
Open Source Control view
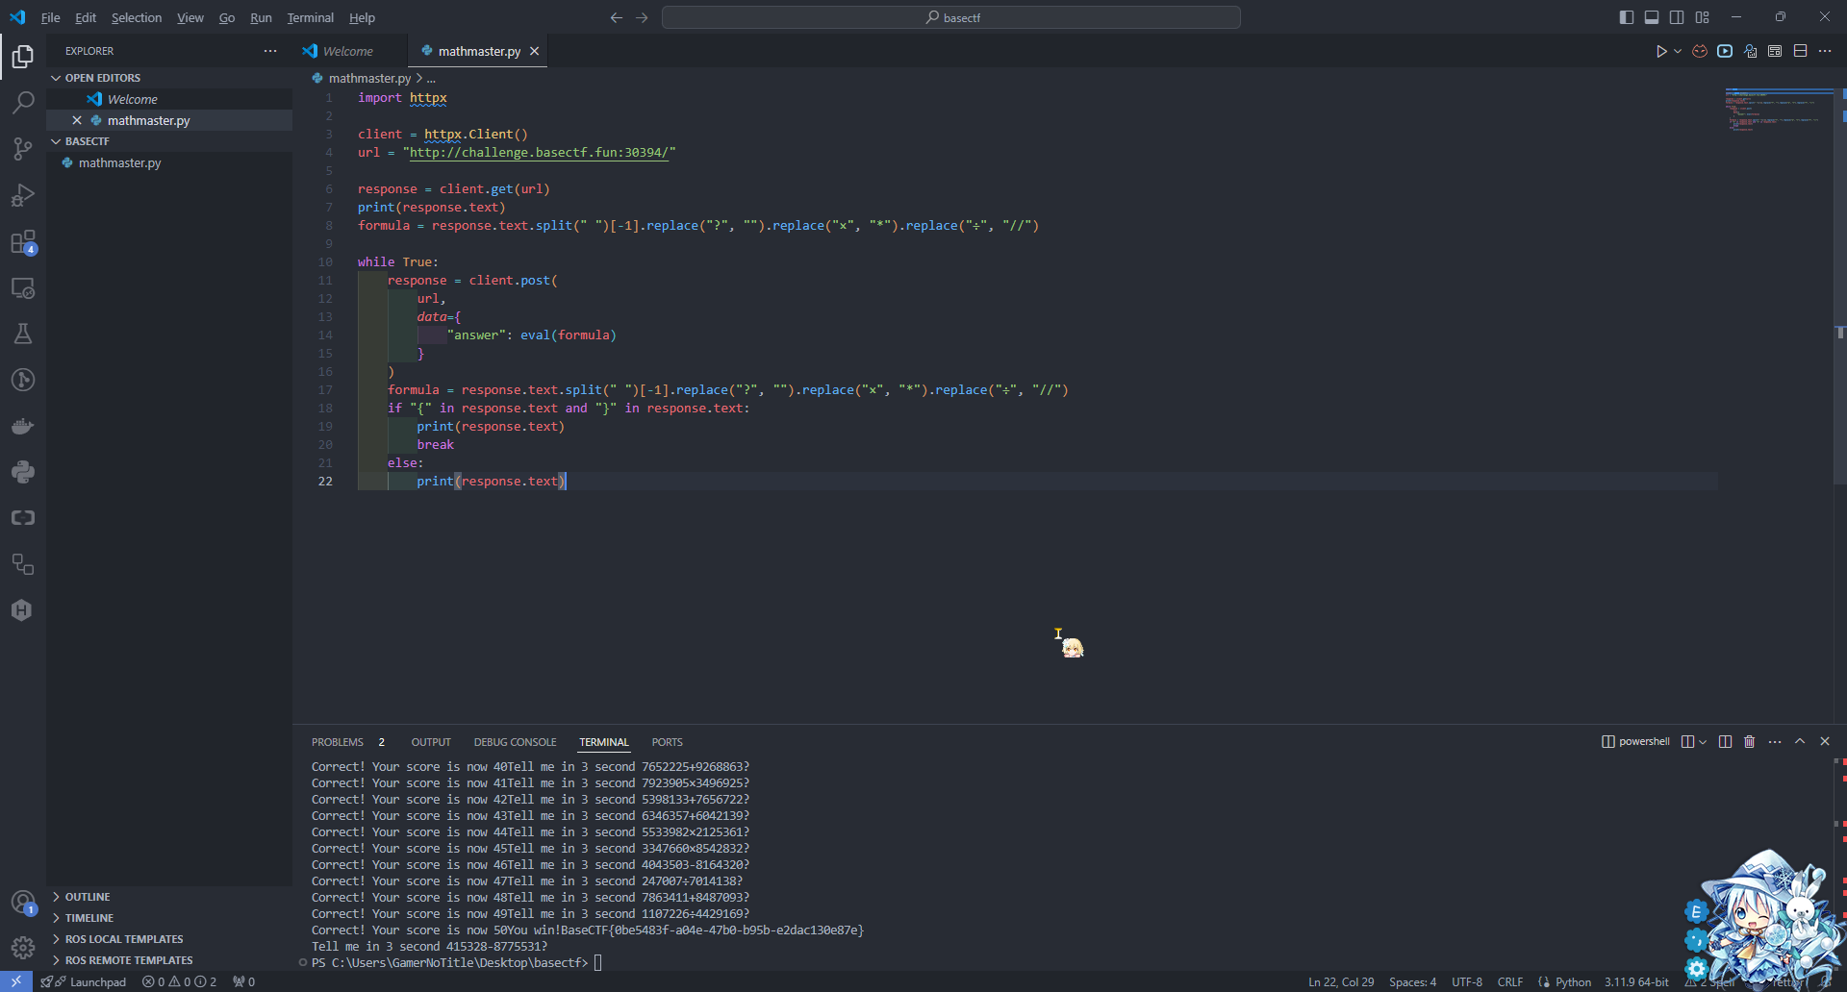(x=23, y=149)
